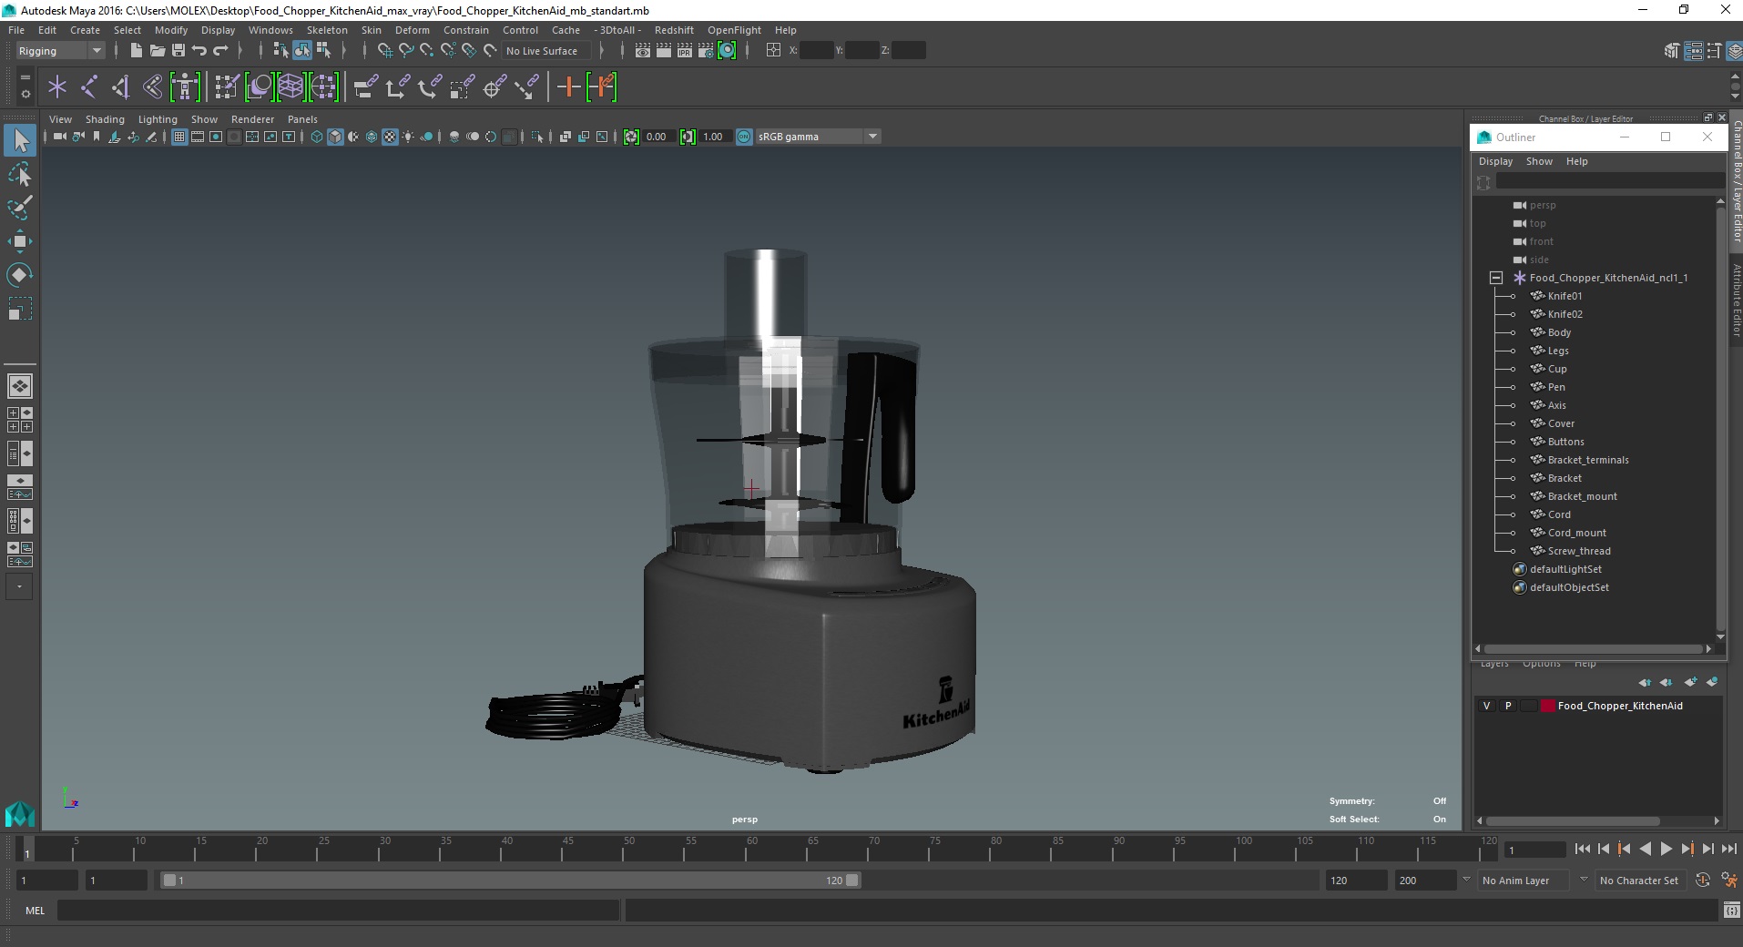Click the IK Handle shelf icon
Screen dimensions: 1743x947
tap(120, 87)
